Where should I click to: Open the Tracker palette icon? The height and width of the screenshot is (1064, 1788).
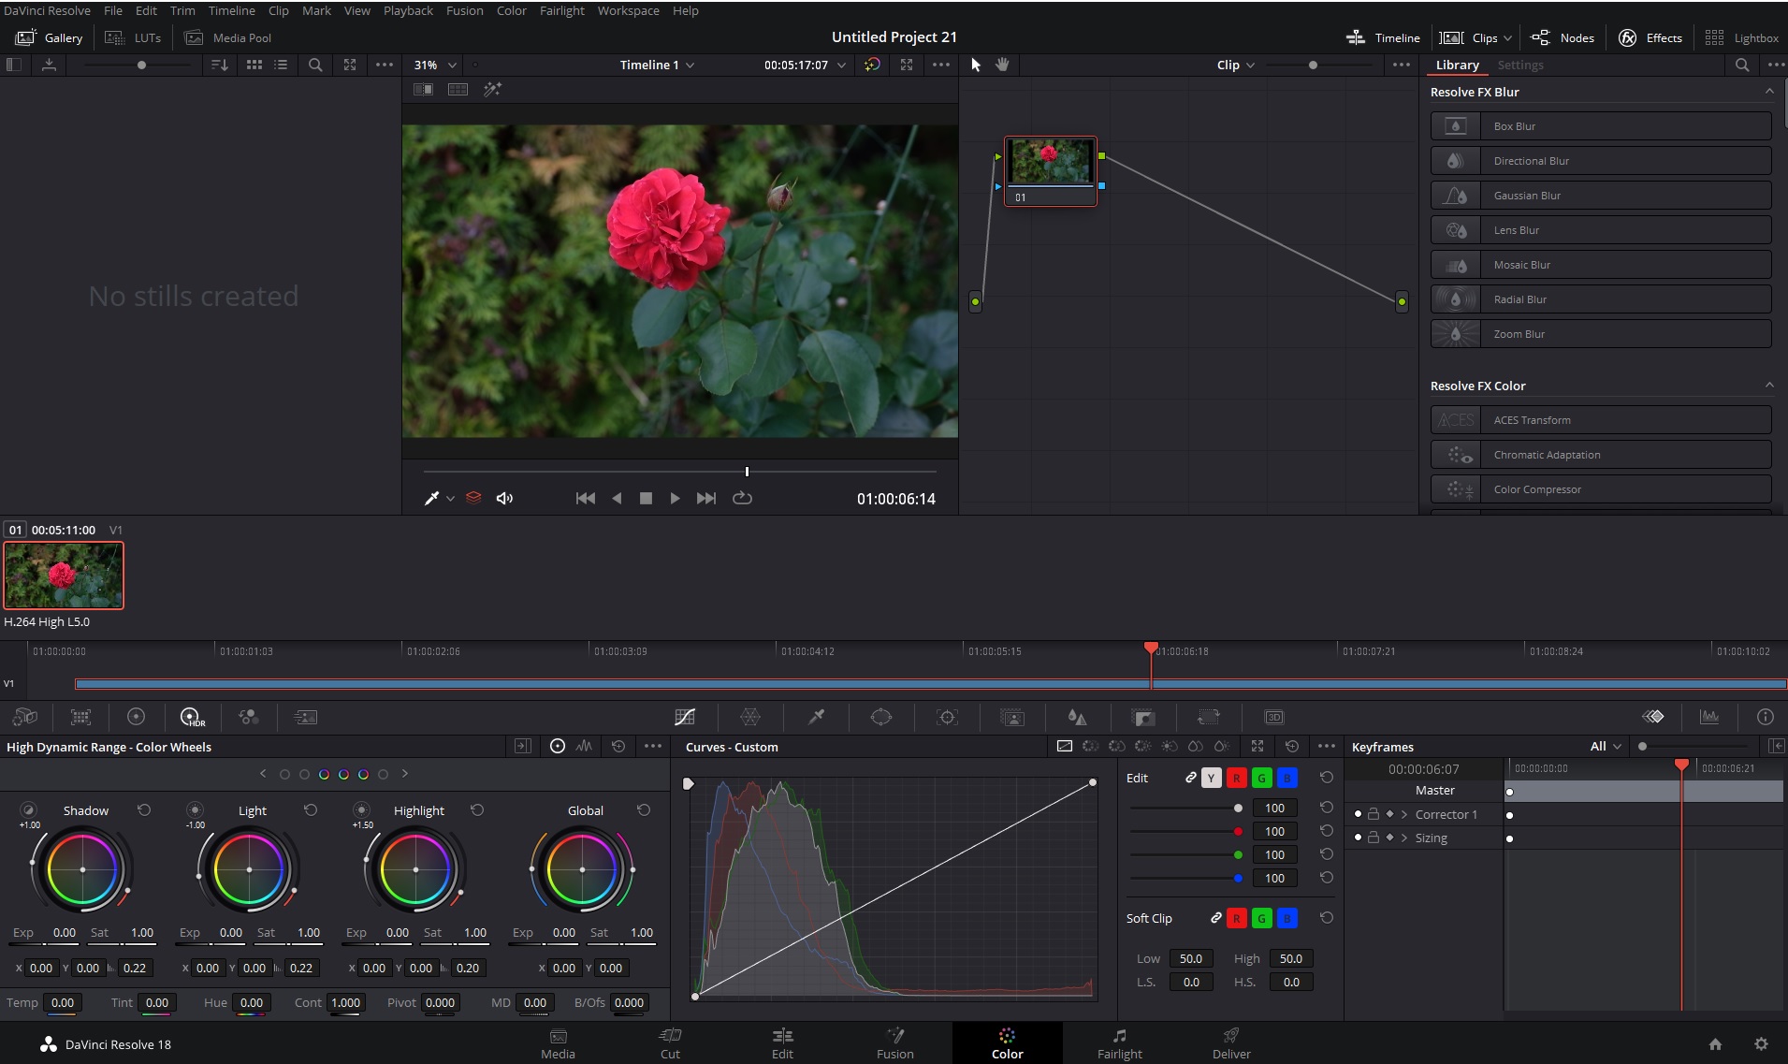pyautogui.click(x=947, y=717)
